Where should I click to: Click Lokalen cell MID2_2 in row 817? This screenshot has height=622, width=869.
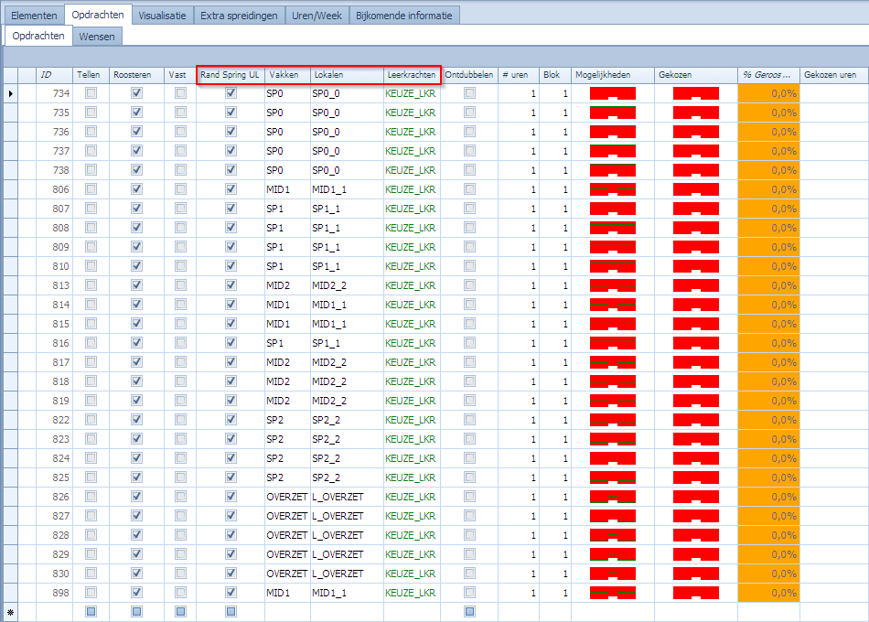pos(347,362)
